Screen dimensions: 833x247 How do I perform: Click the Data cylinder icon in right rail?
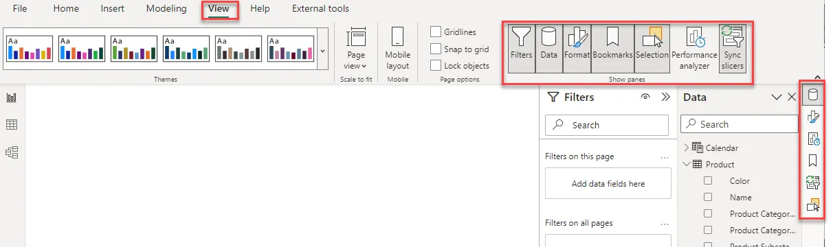(813, 95)
